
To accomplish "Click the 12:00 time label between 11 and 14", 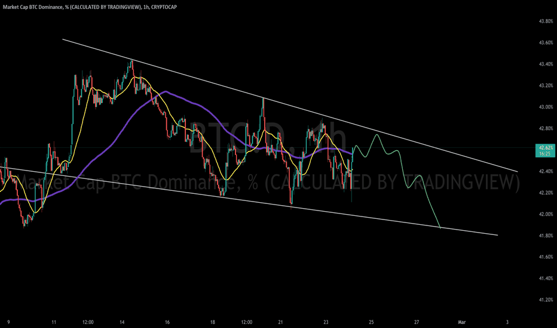I will click(88, 322).
